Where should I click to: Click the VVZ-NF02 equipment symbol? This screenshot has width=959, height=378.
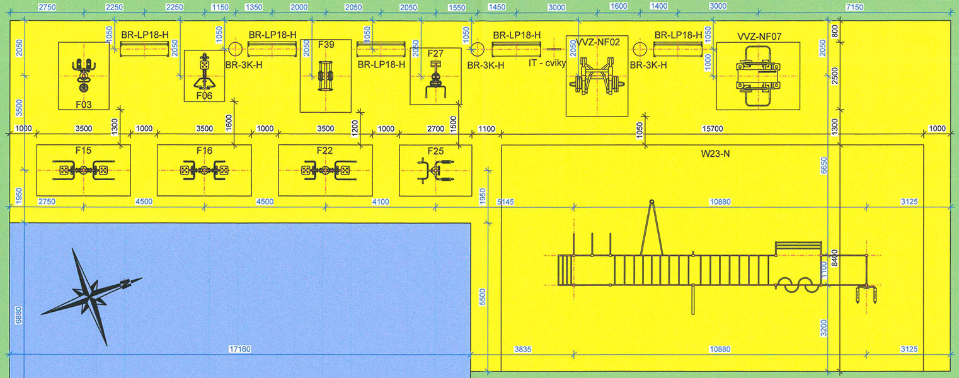597,76
